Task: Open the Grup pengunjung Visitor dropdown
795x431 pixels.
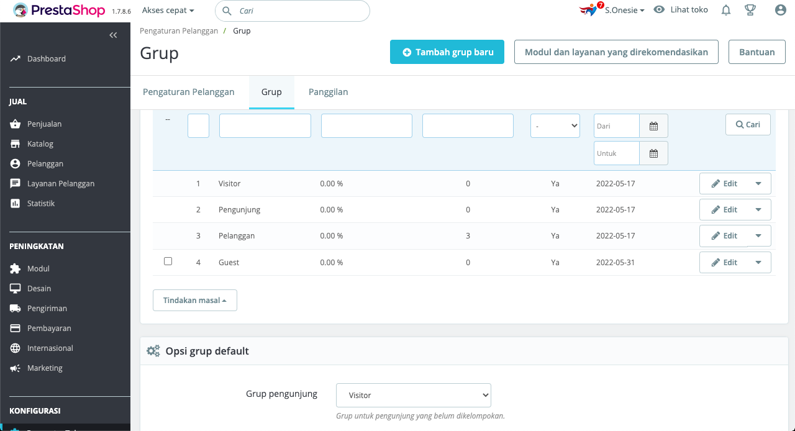Action: point(414,395)
